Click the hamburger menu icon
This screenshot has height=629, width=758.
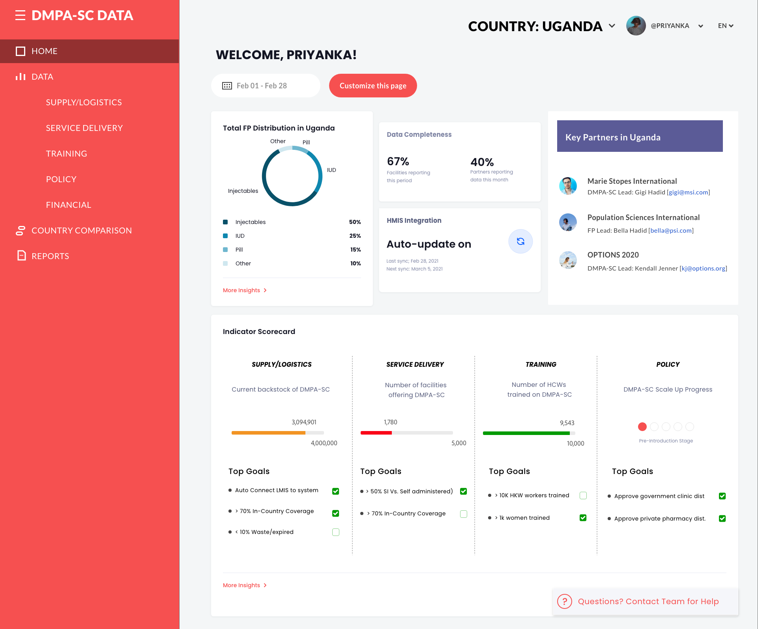point(21,15)
